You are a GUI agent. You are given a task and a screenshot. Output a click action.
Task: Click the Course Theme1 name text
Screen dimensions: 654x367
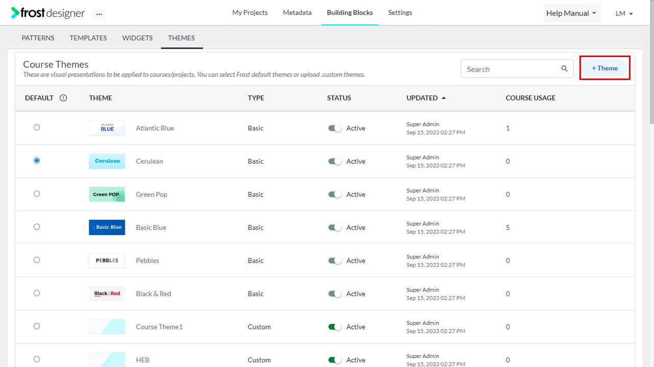tap(159, 327)
